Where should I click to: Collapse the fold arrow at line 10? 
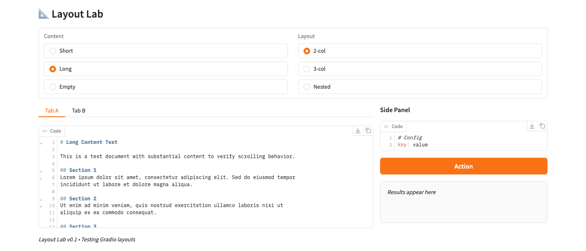(x=41, y=206)
